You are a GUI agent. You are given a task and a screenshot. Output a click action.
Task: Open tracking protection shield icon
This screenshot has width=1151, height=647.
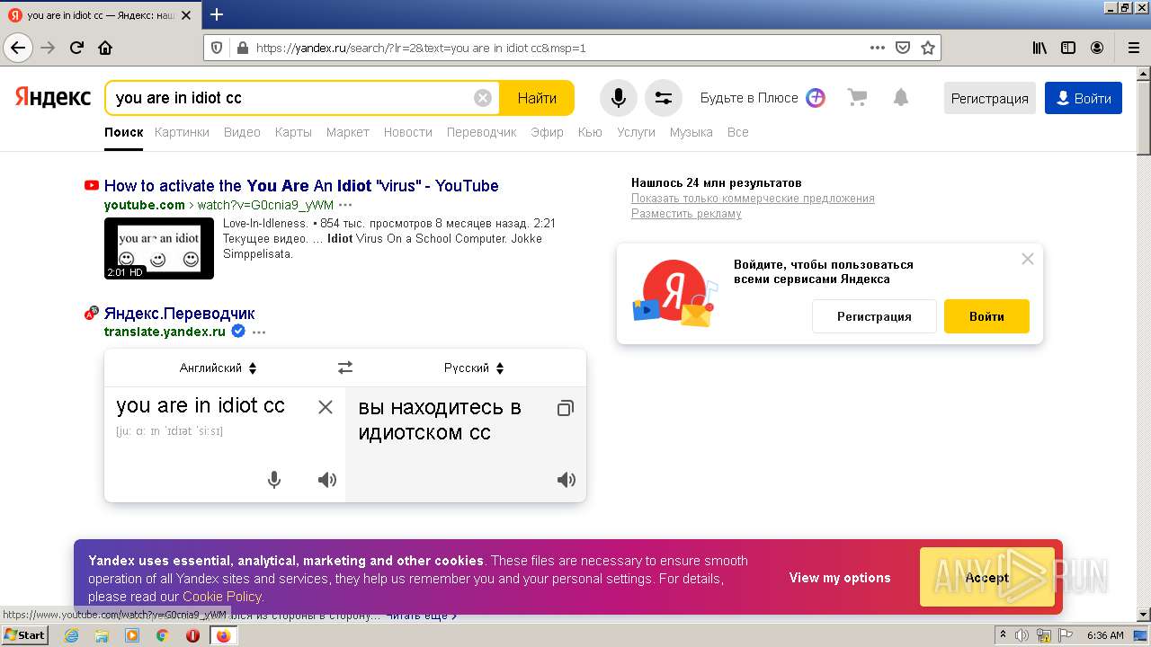tap(216, 48)
